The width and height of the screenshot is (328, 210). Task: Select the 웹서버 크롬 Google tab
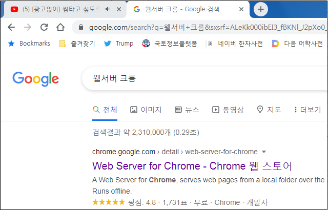click(x=188, y=9)
